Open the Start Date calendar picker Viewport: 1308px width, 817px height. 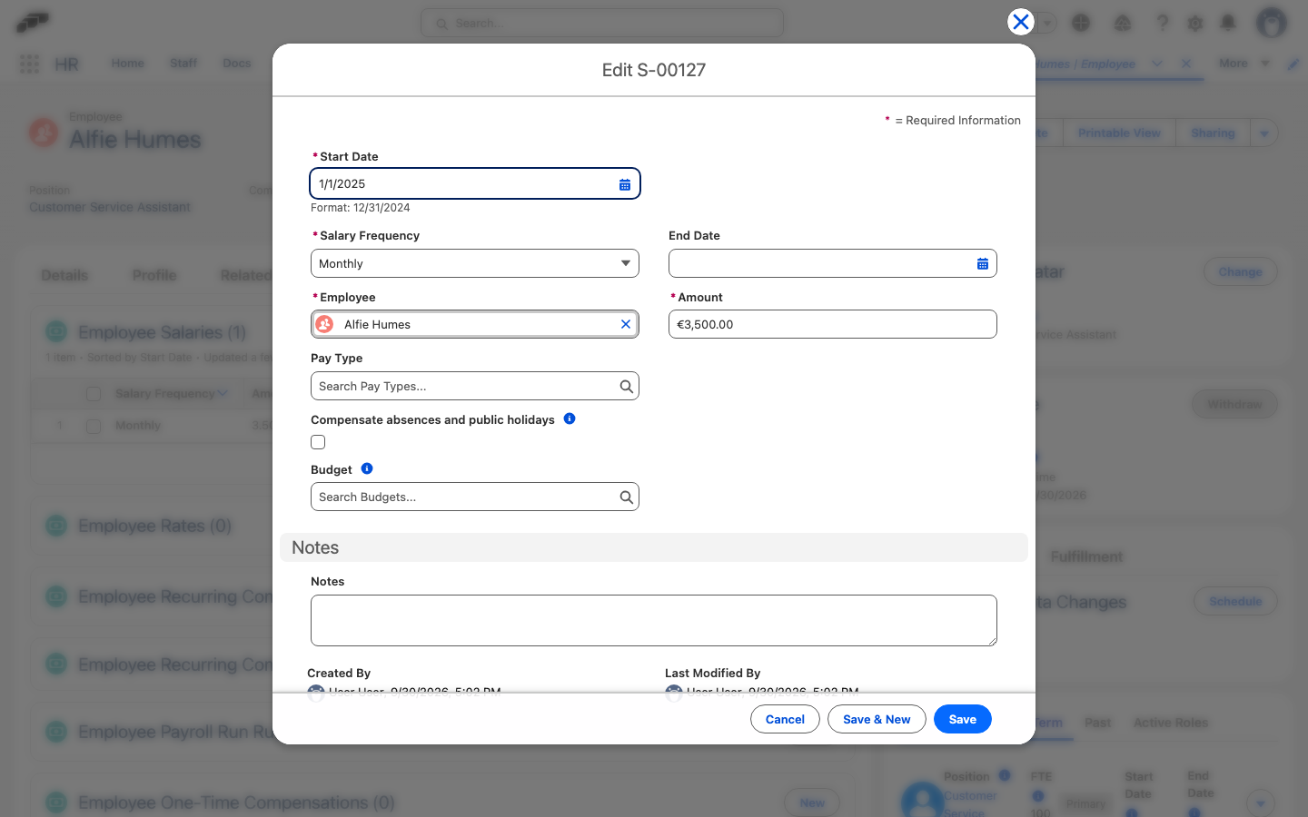625,184
